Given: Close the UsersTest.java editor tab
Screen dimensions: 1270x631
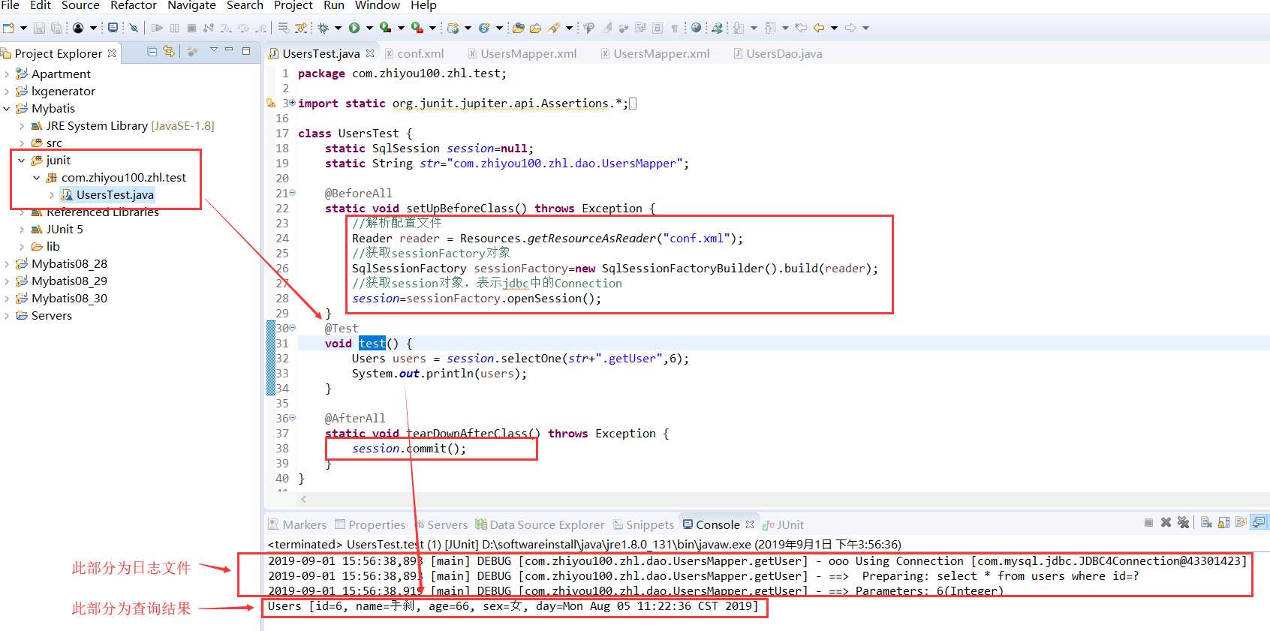Looking at the screenshot, I should [x=370, y=53].
